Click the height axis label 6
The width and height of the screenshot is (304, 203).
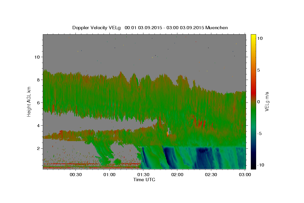pos(38,103)
